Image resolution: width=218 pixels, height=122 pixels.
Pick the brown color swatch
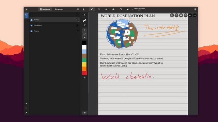click(x=84, y=56)
